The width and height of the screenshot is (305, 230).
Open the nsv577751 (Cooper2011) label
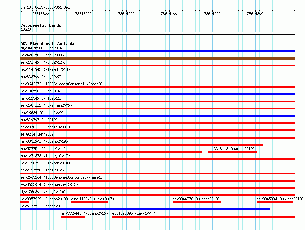(x=43, y=149)
